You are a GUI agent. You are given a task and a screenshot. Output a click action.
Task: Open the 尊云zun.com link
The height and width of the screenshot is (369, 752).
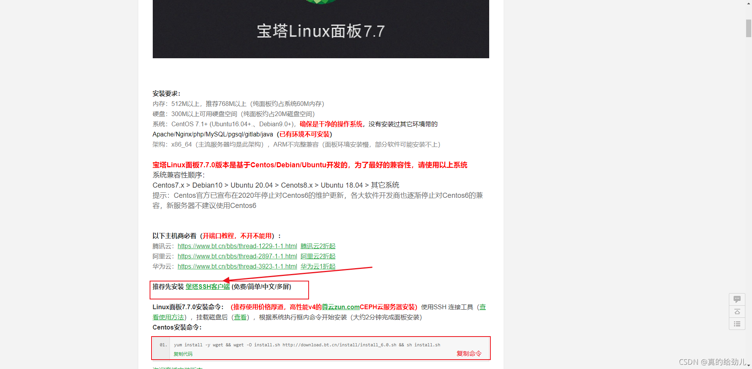click(341, 307)
